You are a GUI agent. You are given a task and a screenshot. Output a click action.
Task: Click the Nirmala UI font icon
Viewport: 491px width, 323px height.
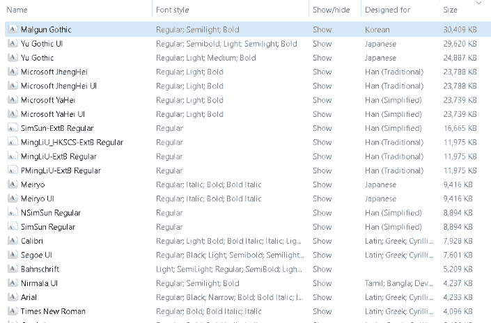click(x=13, y=283)
